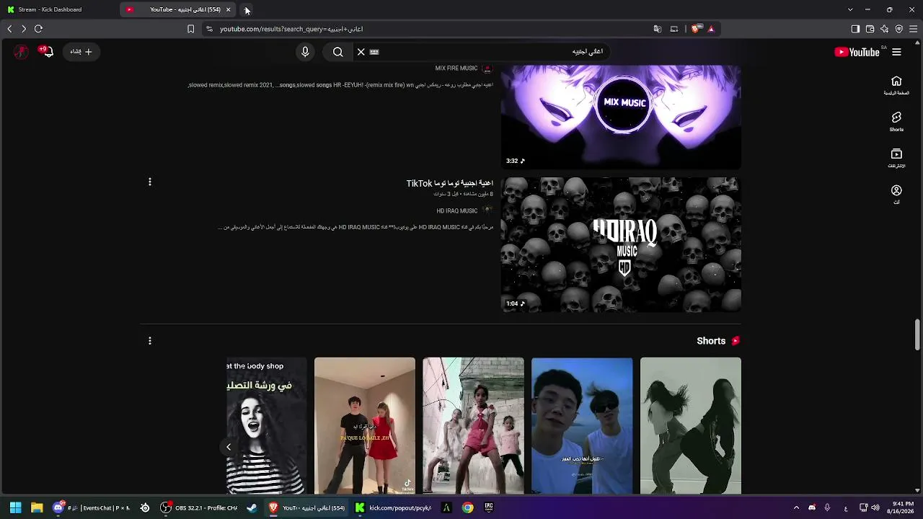Click the install-app icon in address bar
The image size is (923, 519).
point(674,29)
